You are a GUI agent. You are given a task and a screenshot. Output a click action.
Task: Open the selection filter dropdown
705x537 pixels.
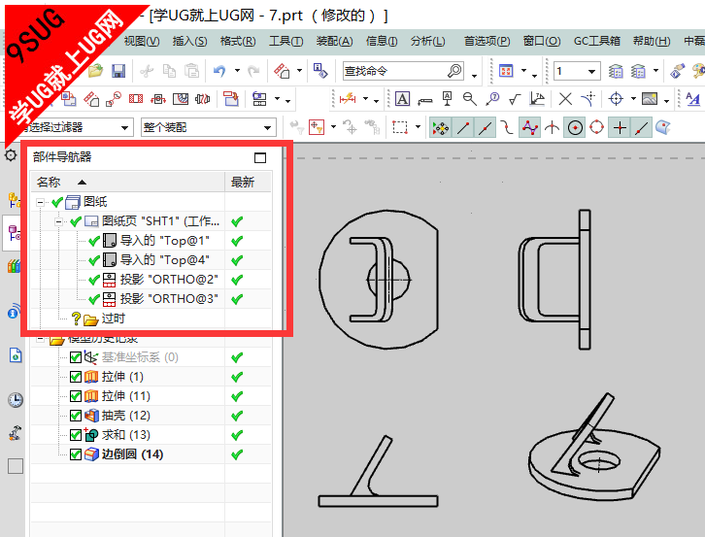[124, 128]
